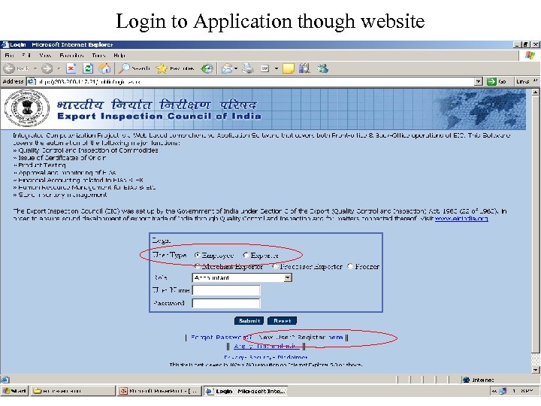Click the browser address URL field
The height and width of the screenshot is (406, 541).
click(x=255, y=81)
